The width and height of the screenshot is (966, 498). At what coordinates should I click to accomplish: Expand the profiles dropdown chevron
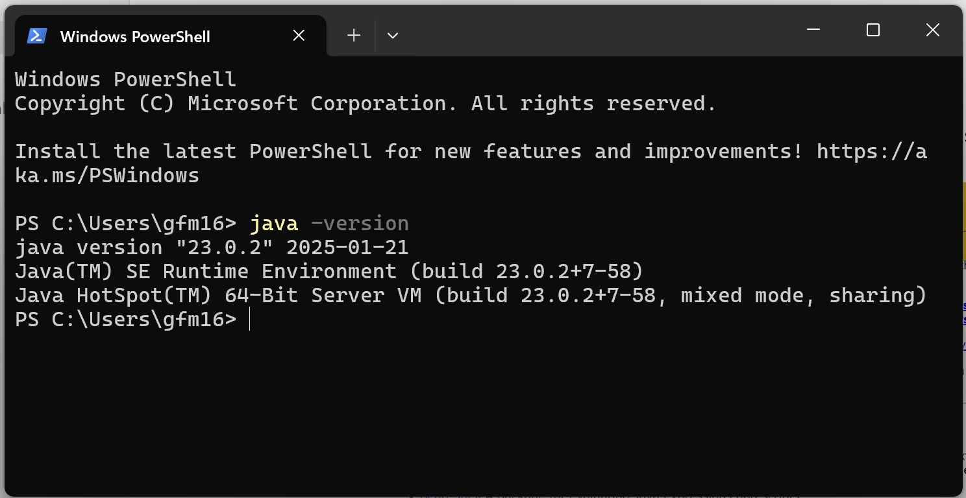coord(393,36)
